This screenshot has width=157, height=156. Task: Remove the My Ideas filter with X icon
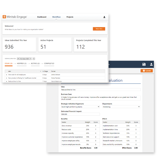18,59
